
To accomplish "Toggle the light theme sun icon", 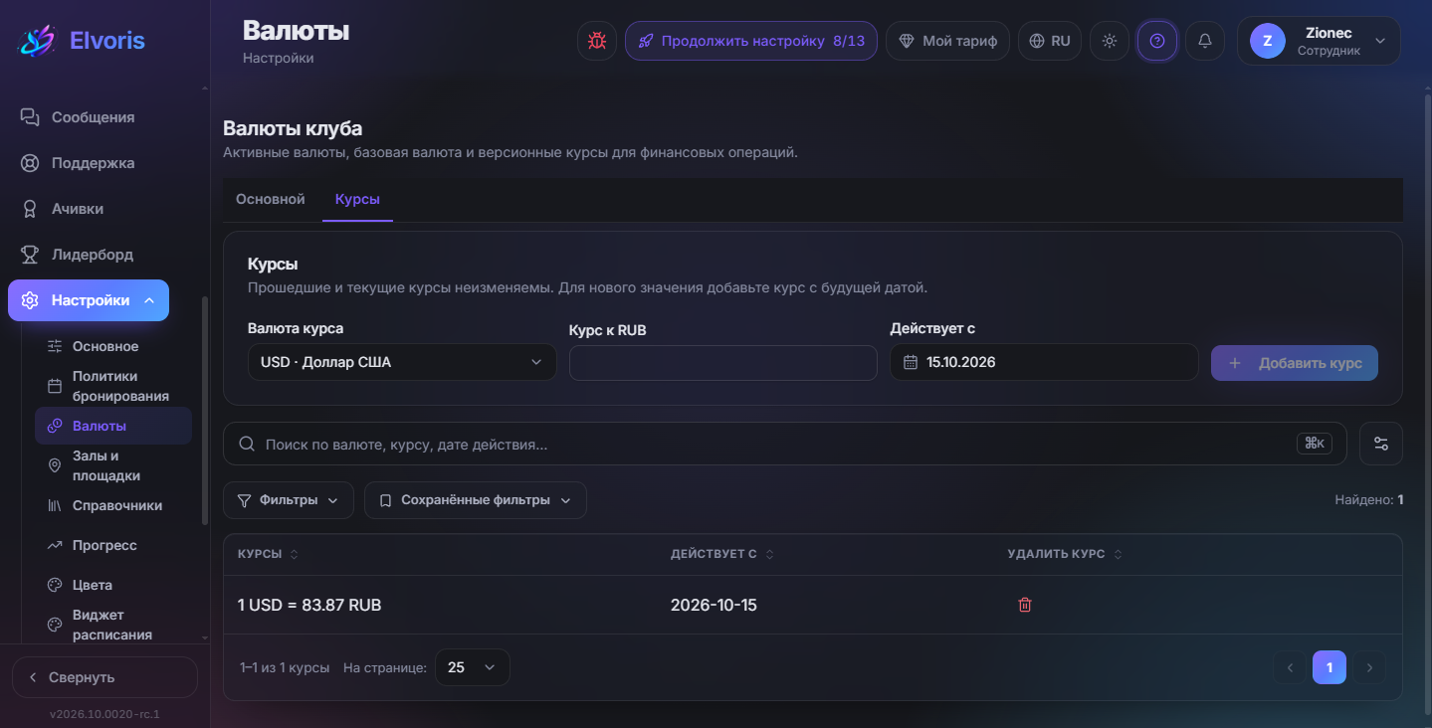I will [x=1110, y=41].
